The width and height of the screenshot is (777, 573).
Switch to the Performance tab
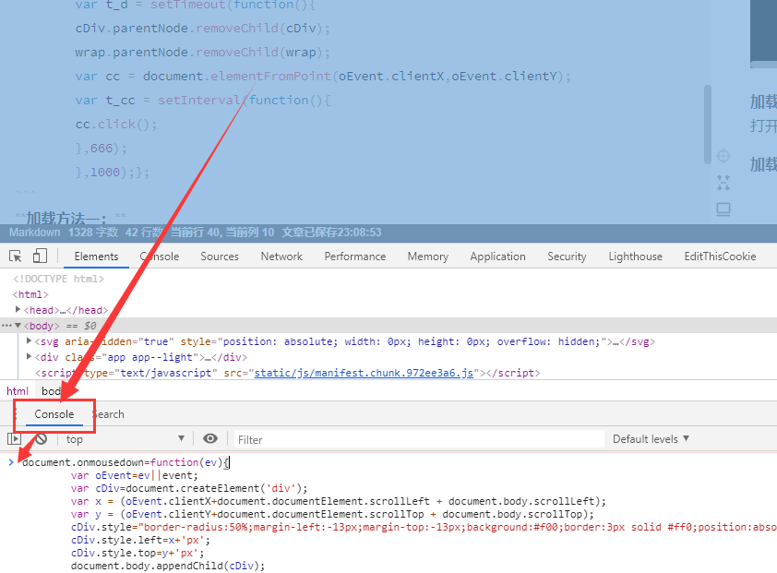click(354, 257)
